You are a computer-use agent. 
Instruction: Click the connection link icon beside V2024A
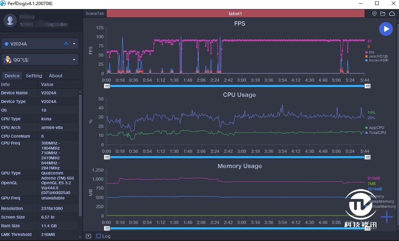[x=66, y=44]
